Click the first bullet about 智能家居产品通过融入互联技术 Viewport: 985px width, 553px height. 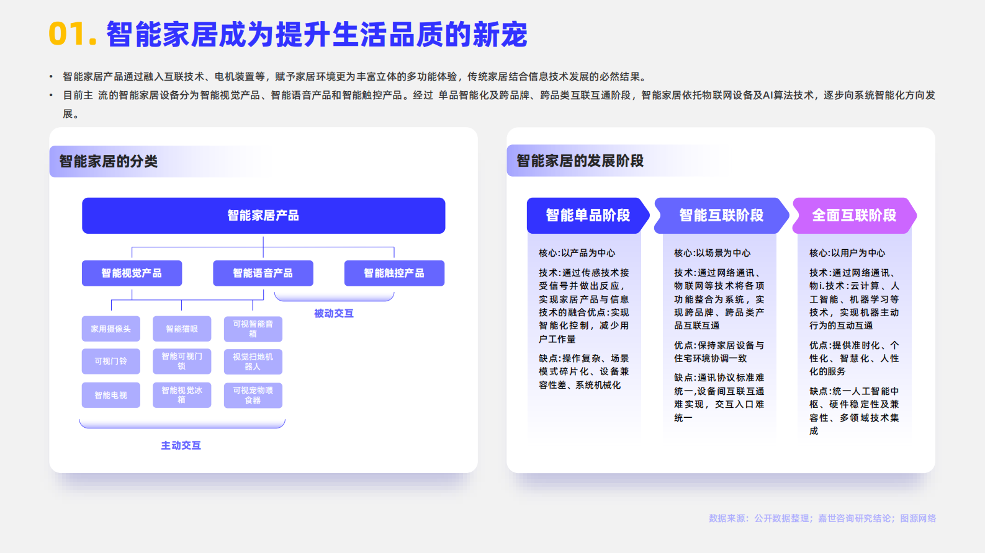355,77
